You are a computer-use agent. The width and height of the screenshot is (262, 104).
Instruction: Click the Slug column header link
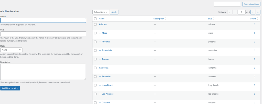point(210,19)
